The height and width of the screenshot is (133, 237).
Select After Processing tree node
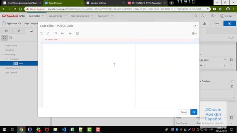pos(13,68)
